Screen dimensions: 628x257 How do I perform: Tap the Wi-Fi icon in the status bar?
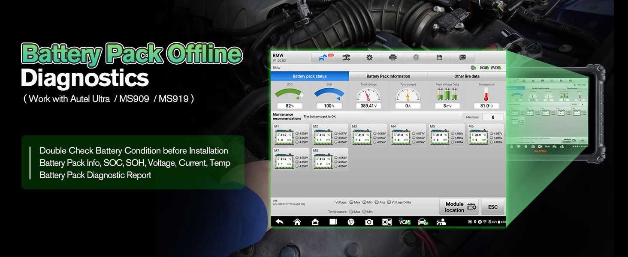point(484,222)
